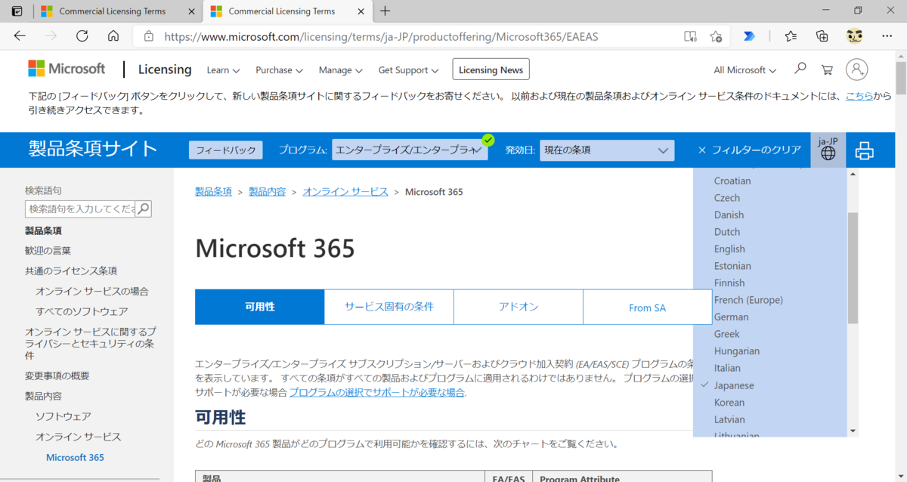The image size is (907, 482).
Task: Open a new tab with plus icon
Action: (385, 11)
